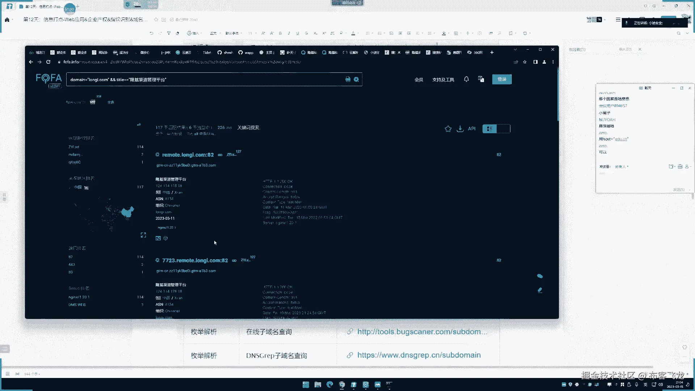Click the FOFA notification bell icon
Image resolution: width=695 pixels, height=391 pixels.
[x=466, y=79]
